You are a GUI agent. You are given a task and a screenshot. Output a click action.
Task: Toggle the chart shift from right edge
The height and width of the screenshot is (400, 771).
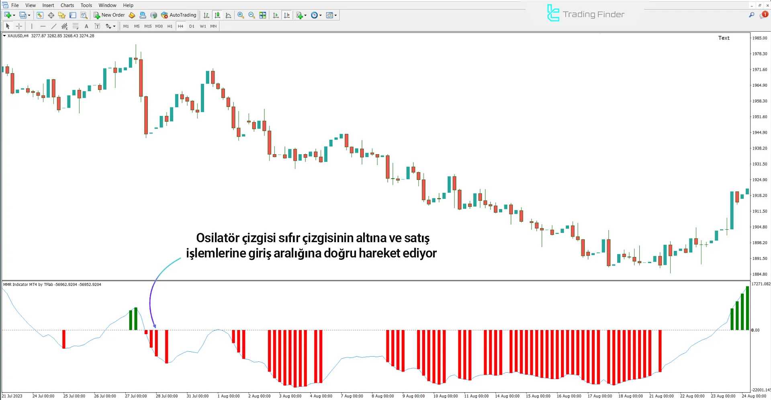tap(287, 15)
